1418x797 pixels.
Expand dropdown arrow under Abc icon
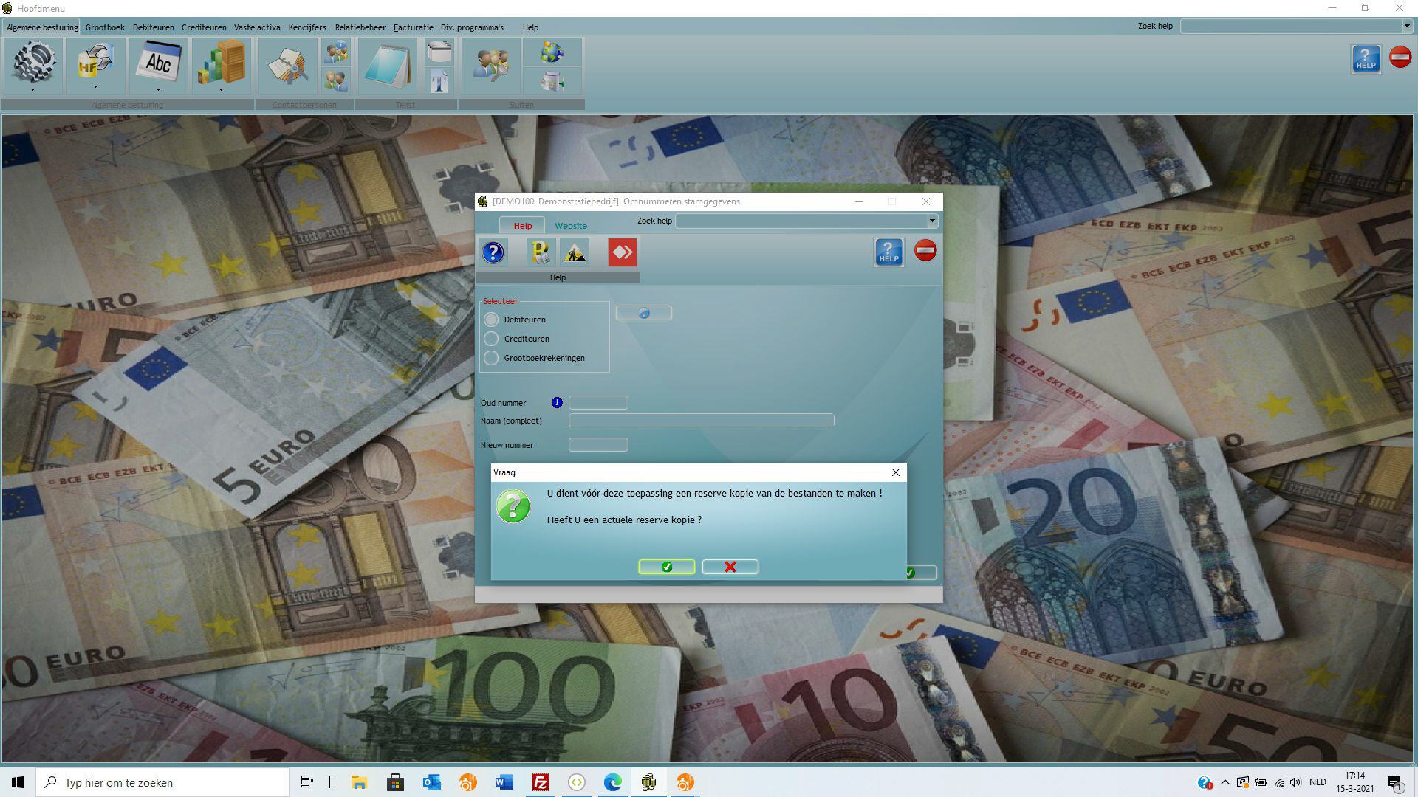[x=158, y=90]
